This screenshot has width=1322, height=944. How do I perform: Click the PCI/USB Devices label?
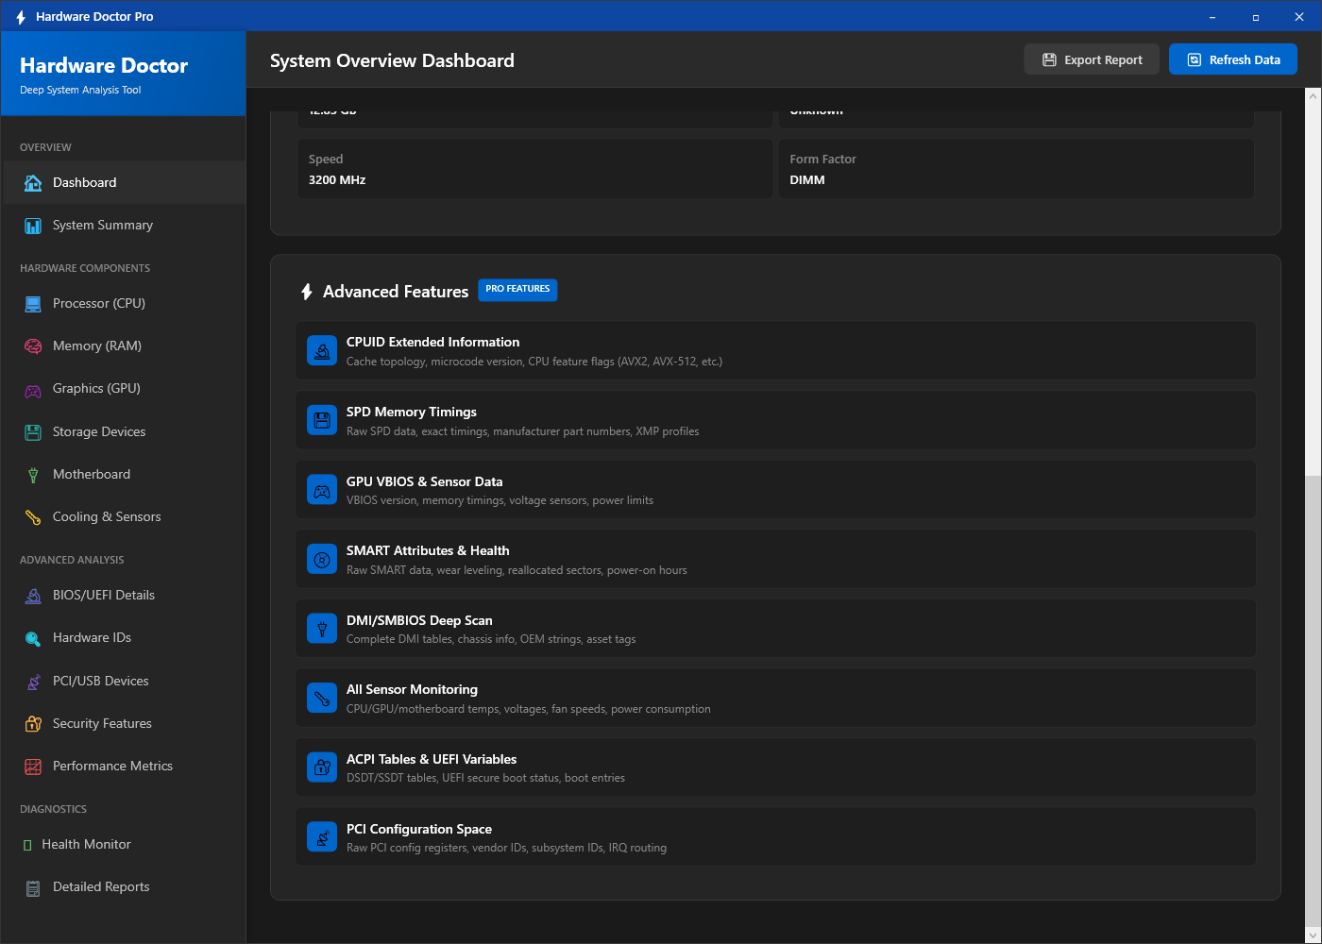[x=100, y=682]
